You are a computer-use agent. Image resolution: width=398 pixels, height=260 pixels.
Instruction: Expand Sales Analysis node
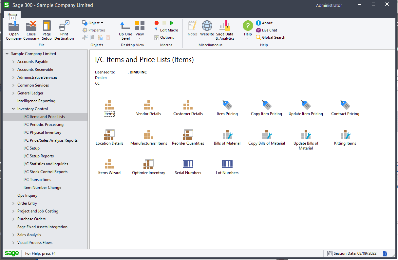click(13, 235)
